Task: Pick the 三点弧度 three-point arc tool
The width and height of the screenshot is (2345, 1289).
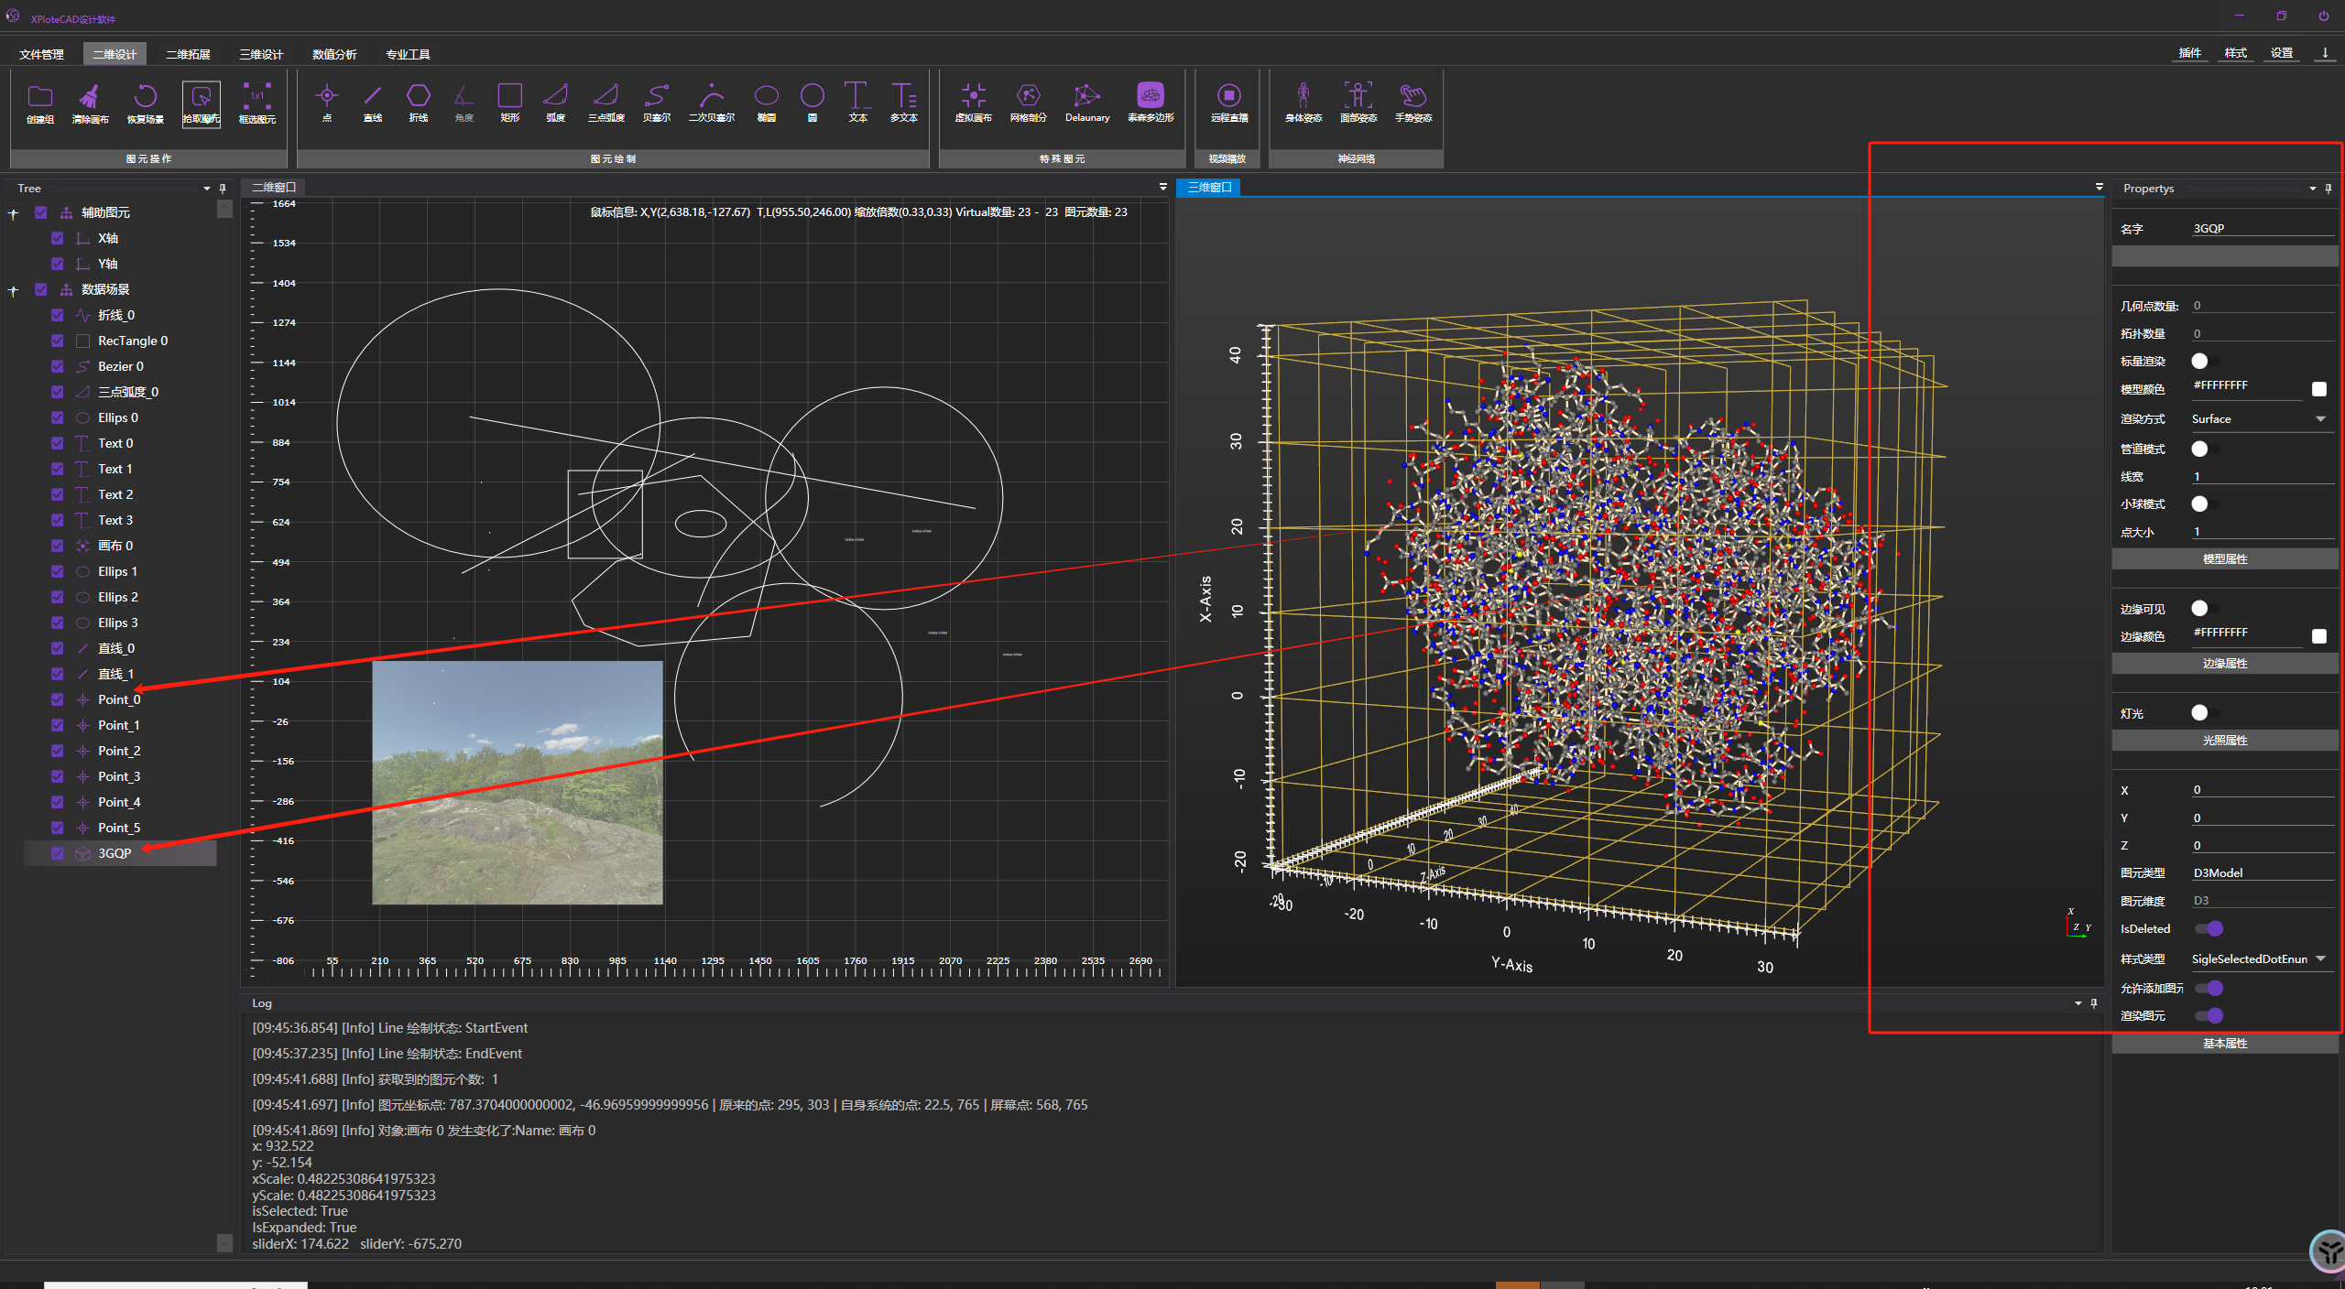Action: pyautogui.click(x=605, y=96)
